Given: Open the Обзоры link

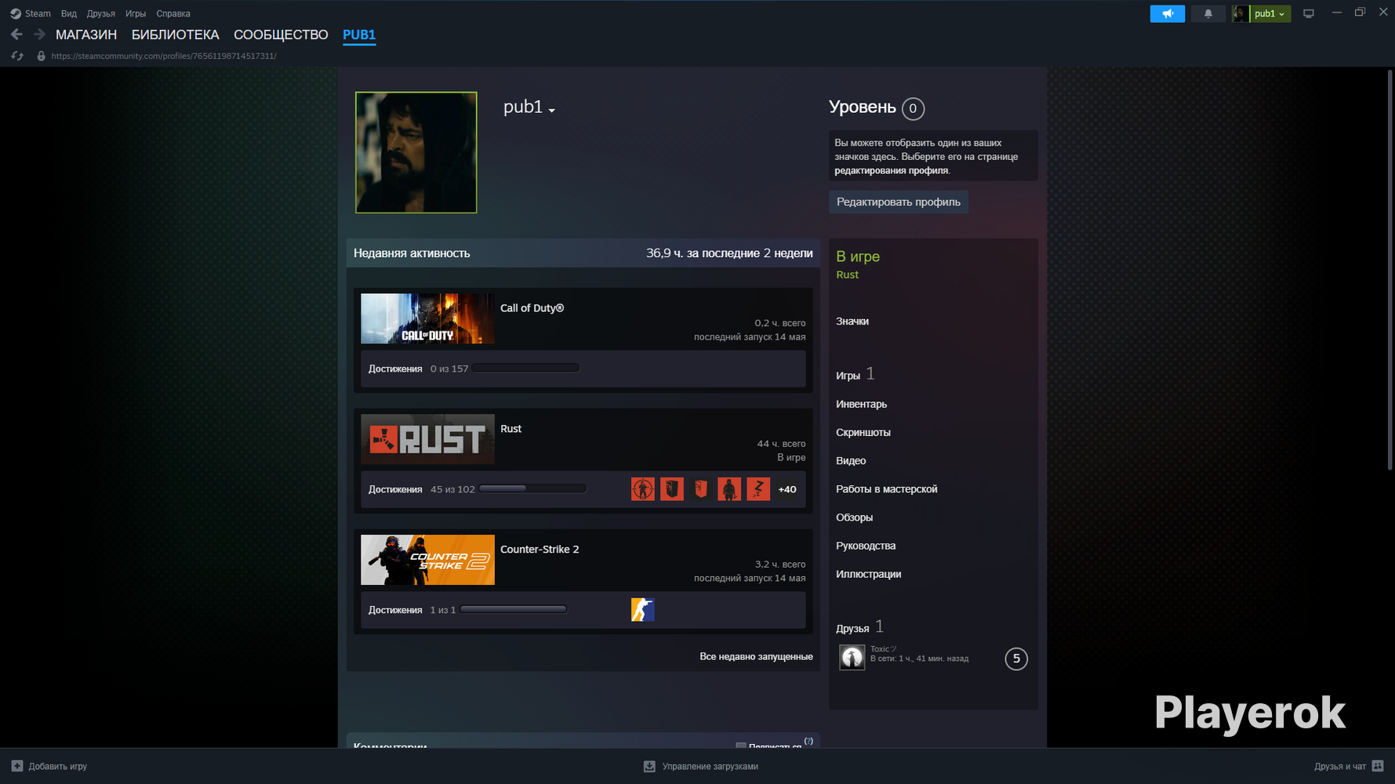Looking at the screenshot, I should tap(854, 517).
